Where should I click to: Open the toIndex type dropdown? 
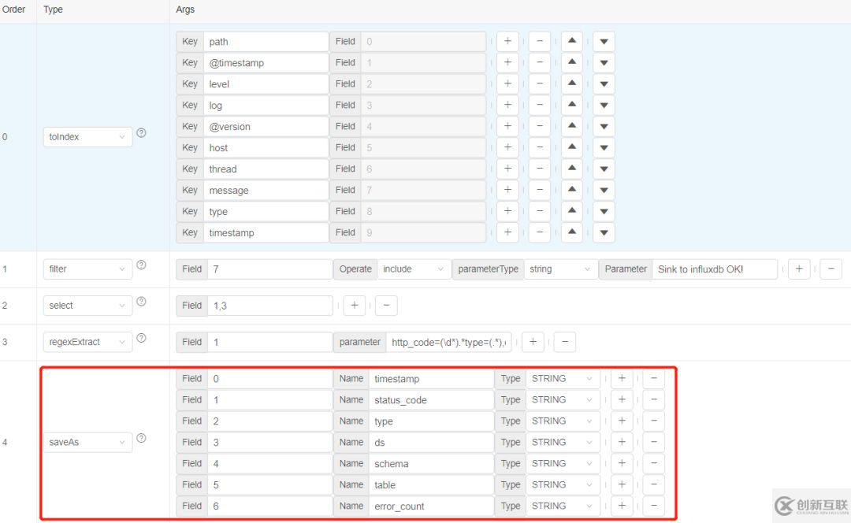(x=87, y=137)
